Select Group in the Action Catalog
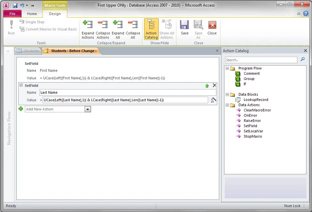Image resolution: width=312 pixels, height=212 pixels. point(249,79)
